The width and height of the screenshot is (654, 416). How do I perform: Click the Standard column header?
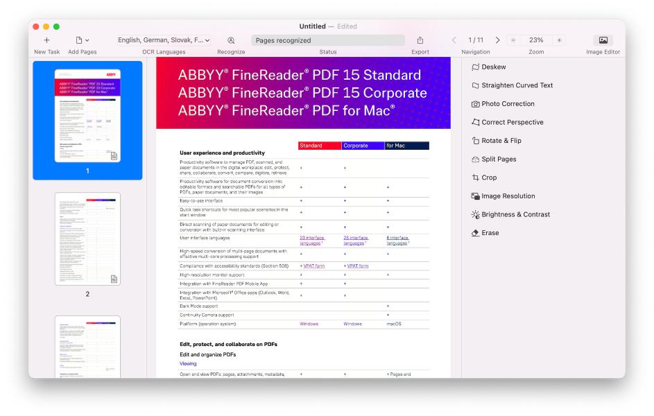pyautogui.click(x=320, y=146)
